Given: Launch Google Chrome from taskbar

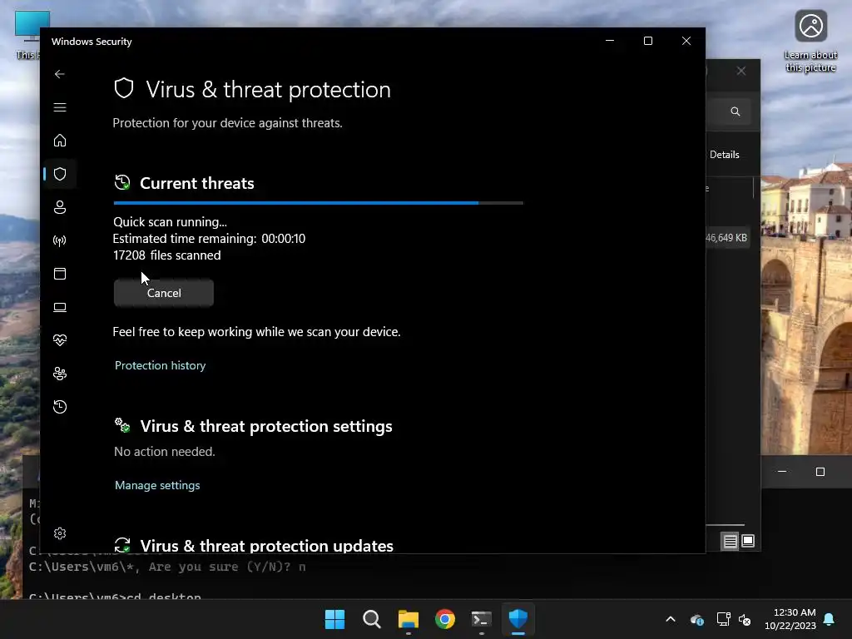Looking at the screenshot, I should 445,619.
